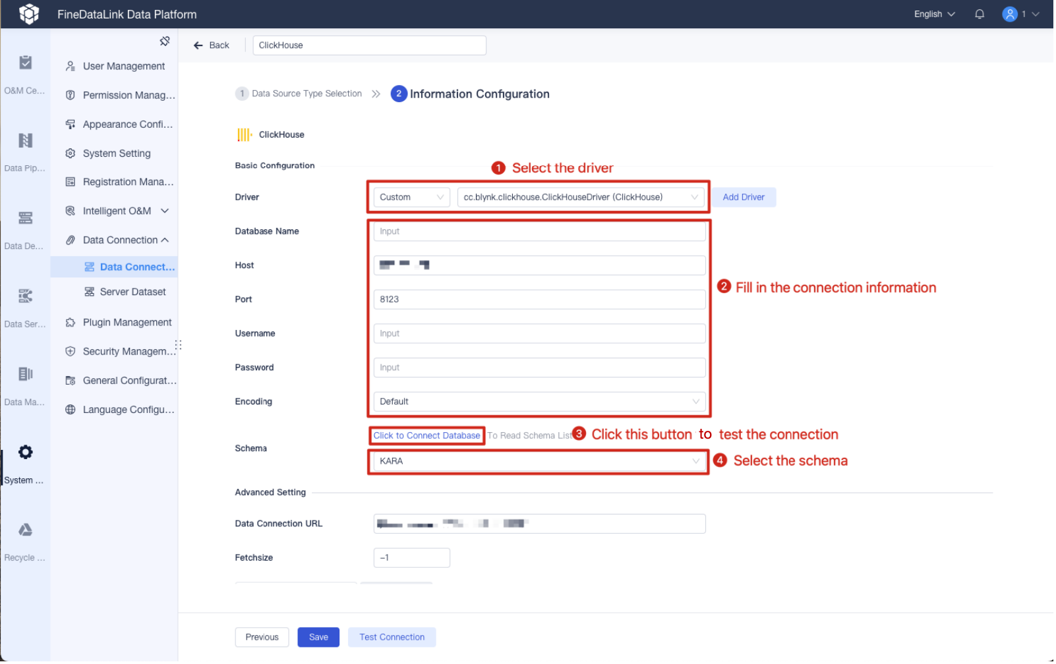Open the Recycle bin sidebar icon
Viewport: 1056px width, 664px height.
25,531
